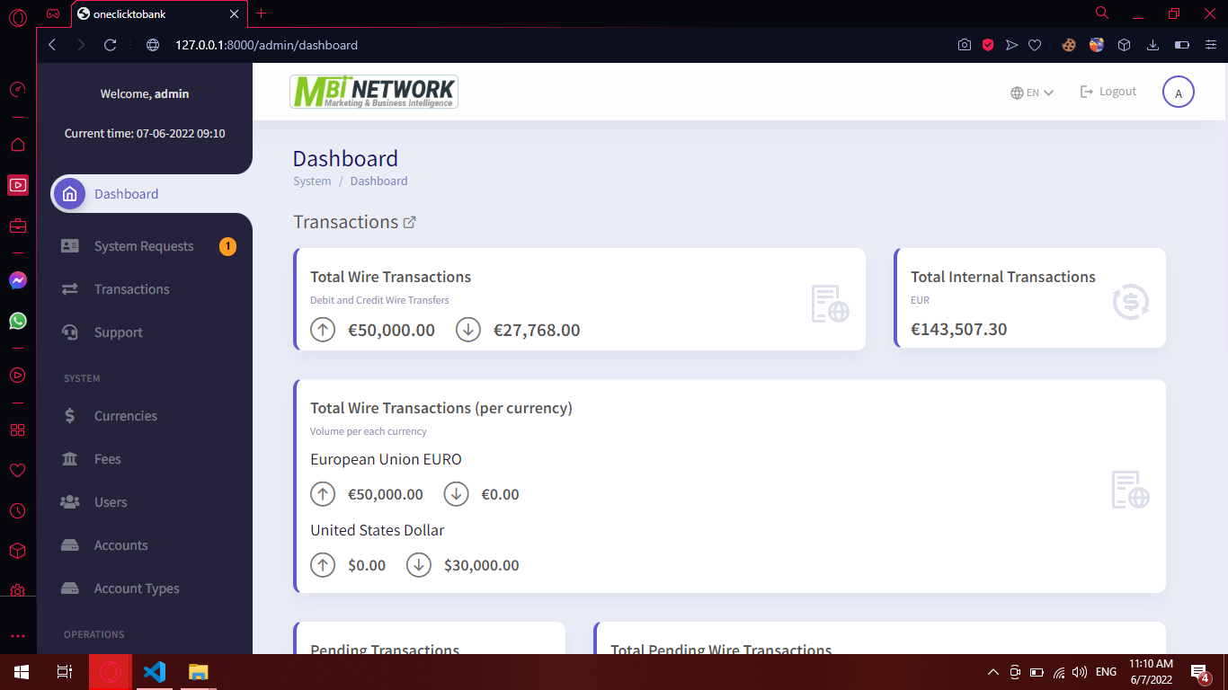Click the Accounts icon in sidebar
Viewport: 1228px width, 690px height.
coord(70,544)
